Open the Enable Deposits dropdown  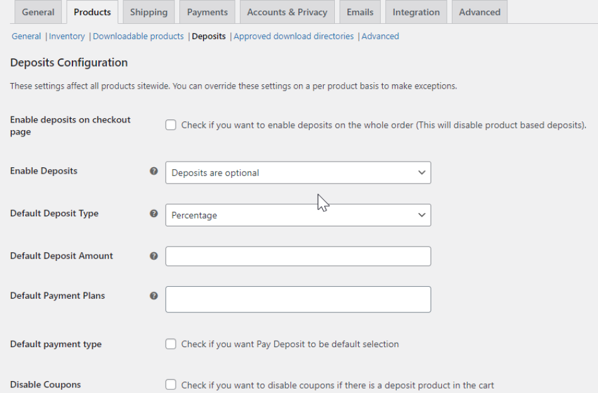(x=298, y=172)
